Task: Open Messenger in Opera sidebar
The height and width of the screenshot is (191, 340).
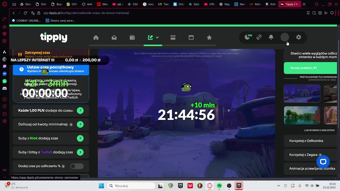Action: coord(5,74)
